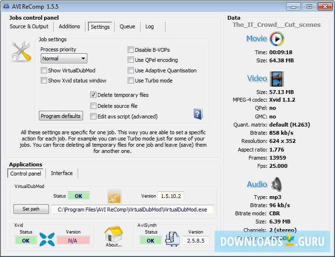
Task: Click the Video filmstrip icon
Action: tap(277, 79)
